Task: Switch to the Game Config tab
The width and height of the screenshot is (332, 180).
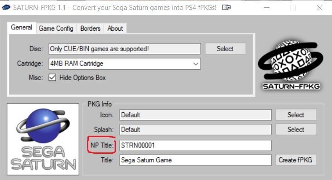Action: pos(56,28)
